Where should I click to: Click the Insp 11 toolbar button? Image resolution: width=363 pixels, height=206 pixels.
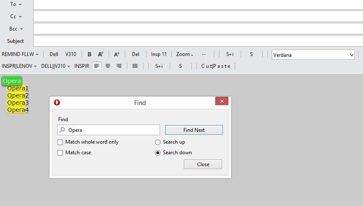click(159, 54)
